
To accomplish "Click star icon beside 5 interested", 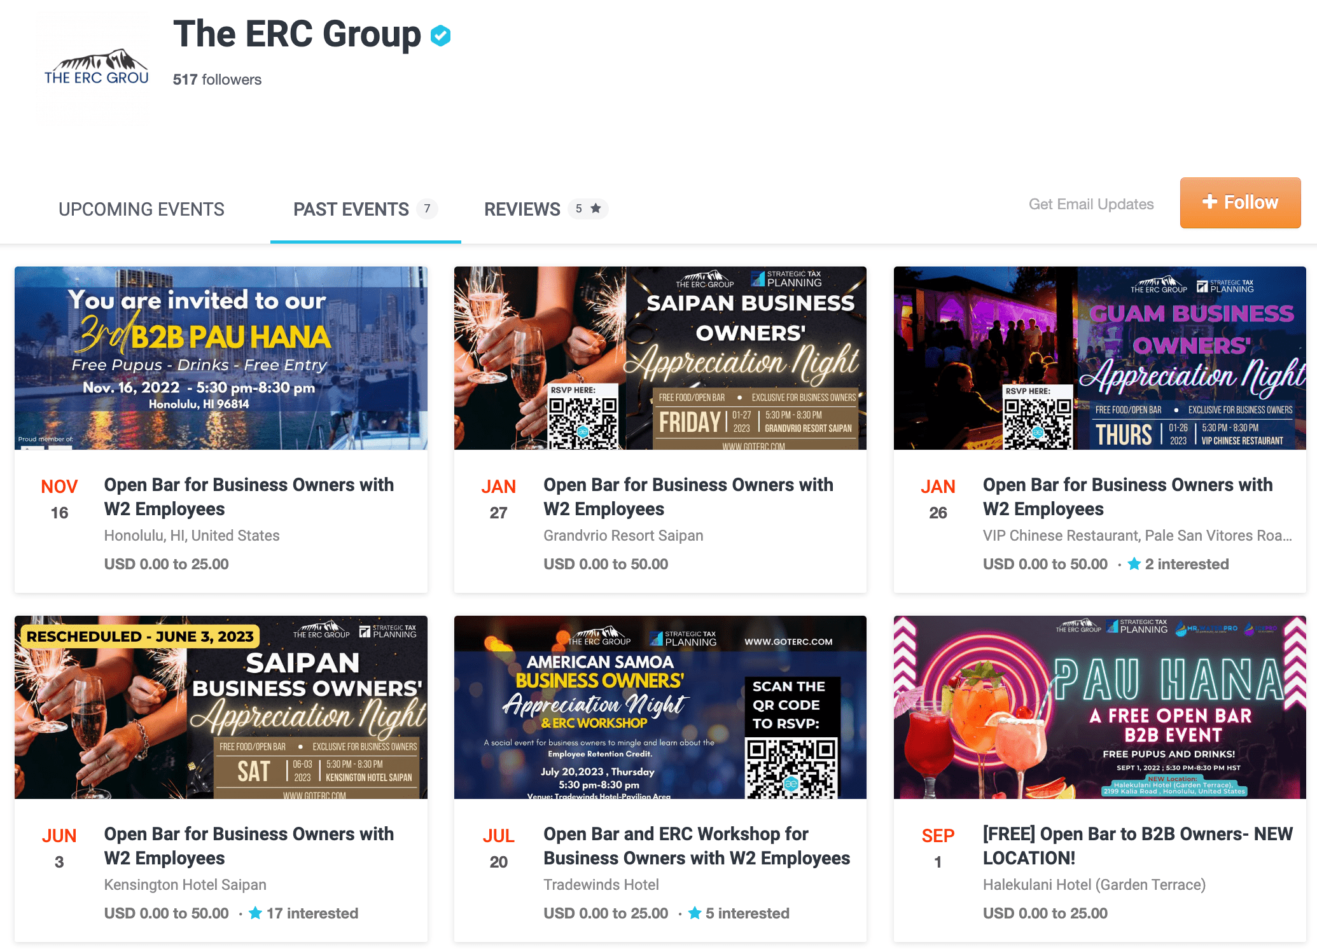I will click(695, 913).
